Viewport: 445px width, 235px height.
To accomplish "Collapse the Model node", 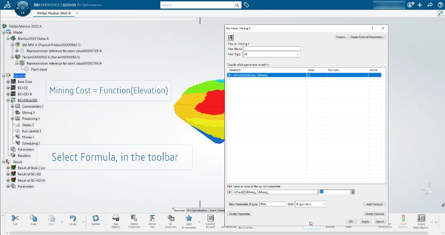I will pos(4,32).
